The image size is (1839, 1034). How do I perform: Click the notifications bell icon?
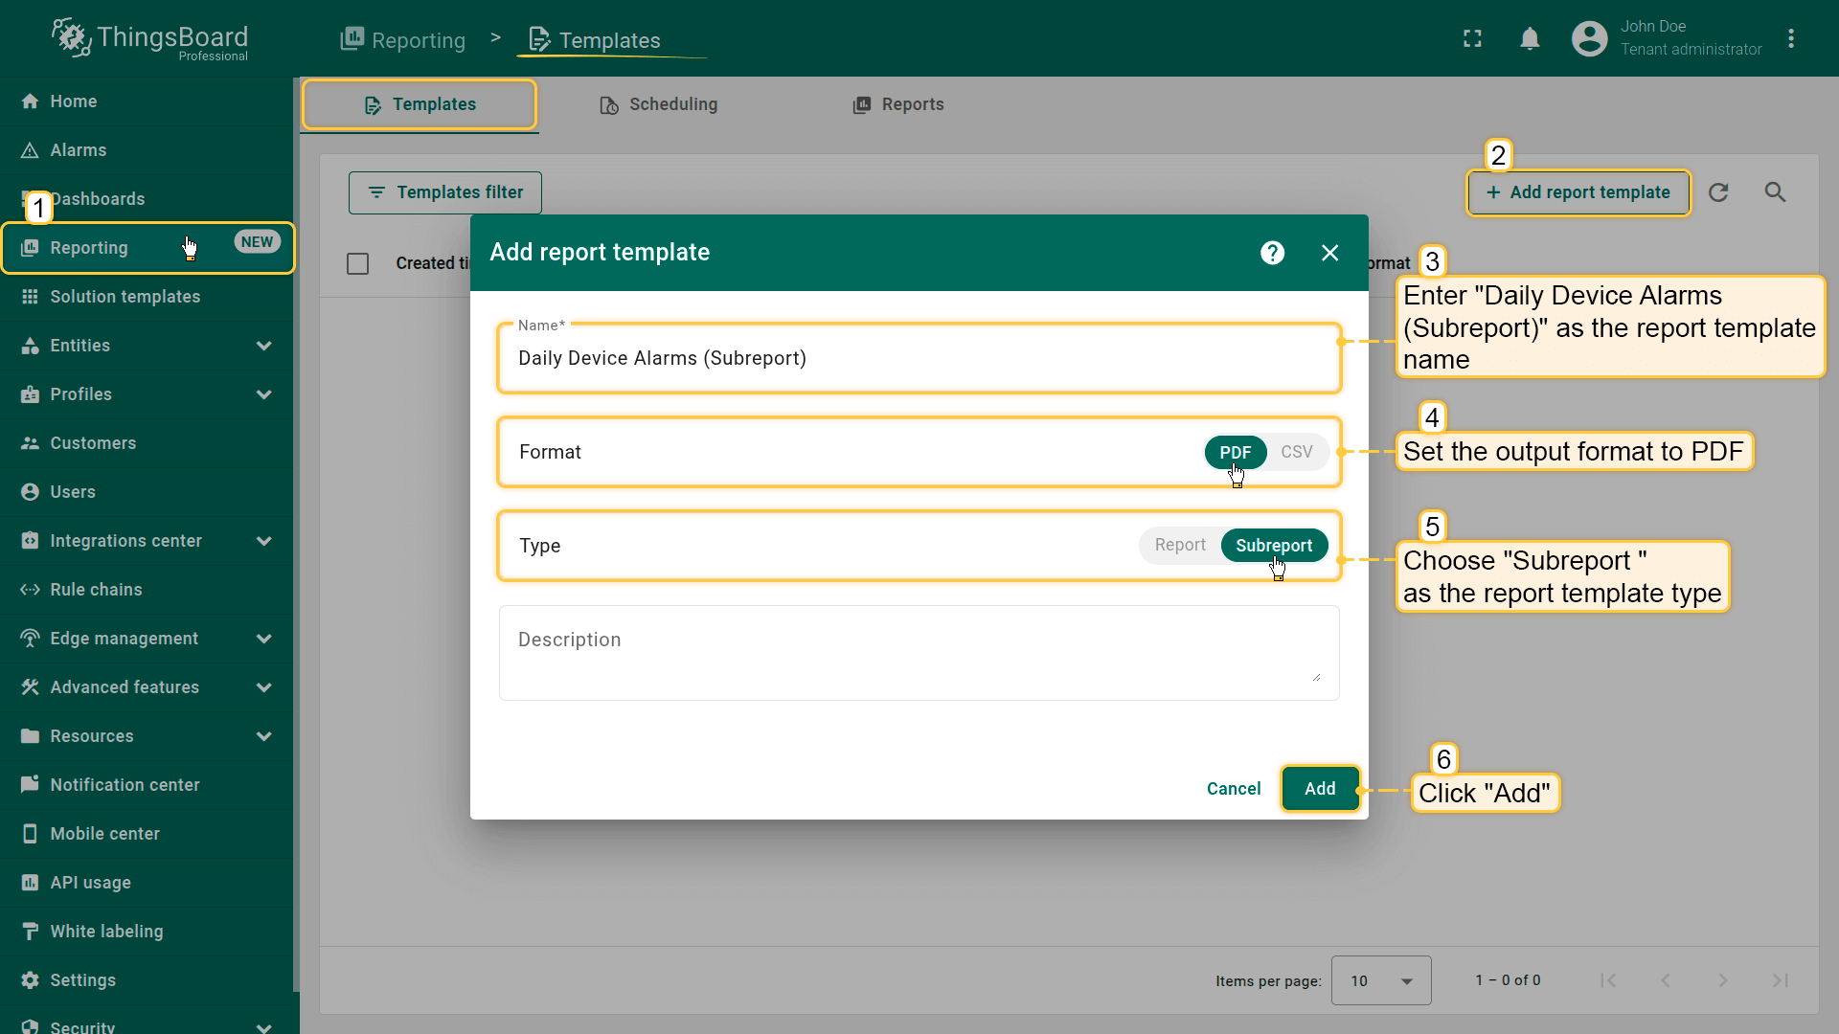tap(1530, 38)
